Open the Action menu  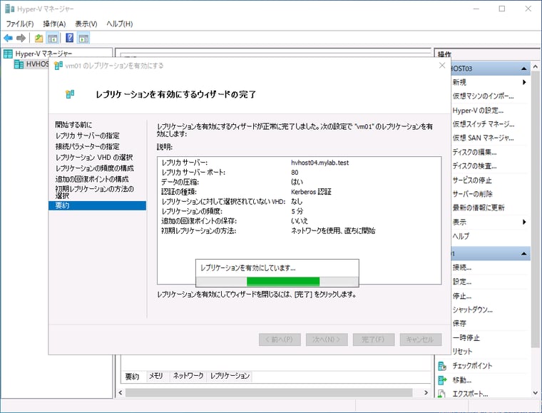(54, 24)
